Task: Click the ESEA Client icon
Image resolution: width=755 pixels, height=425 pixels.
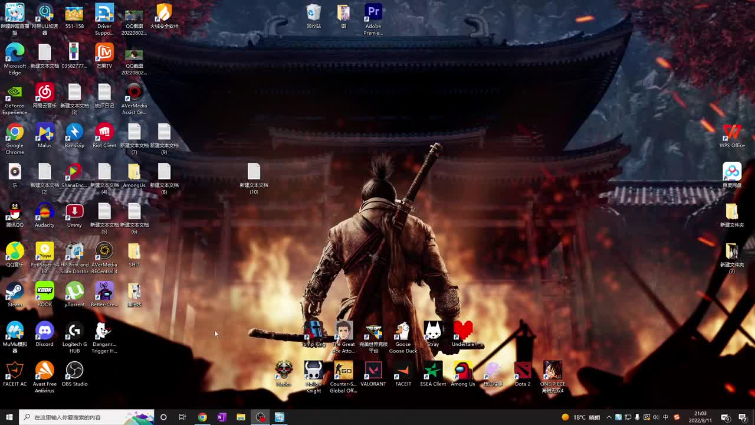Action: pos(433,374)
